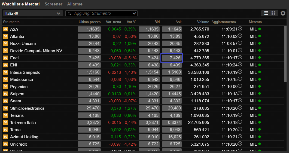Click the search magnifier in Aggiungi Strumento
The width and height of the screenshot is (289, 153).
click(69, 13)
